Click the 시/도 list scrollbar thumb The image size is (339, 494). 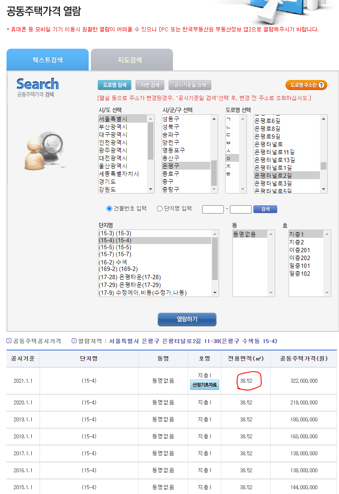[150, 141]
